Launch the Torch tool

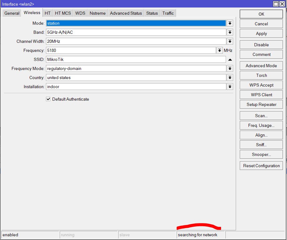pos(261,75)
